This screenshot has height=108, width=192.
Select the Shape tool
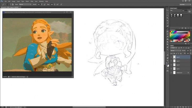(167, 55)
